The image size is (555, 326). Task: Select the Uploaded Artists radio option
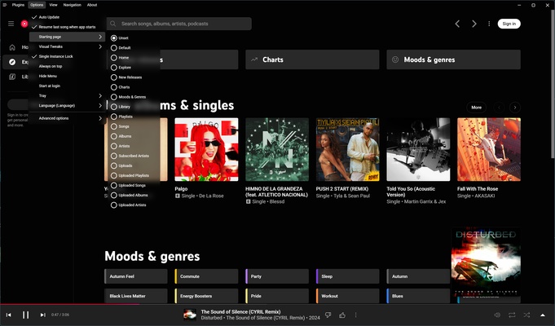113,205
